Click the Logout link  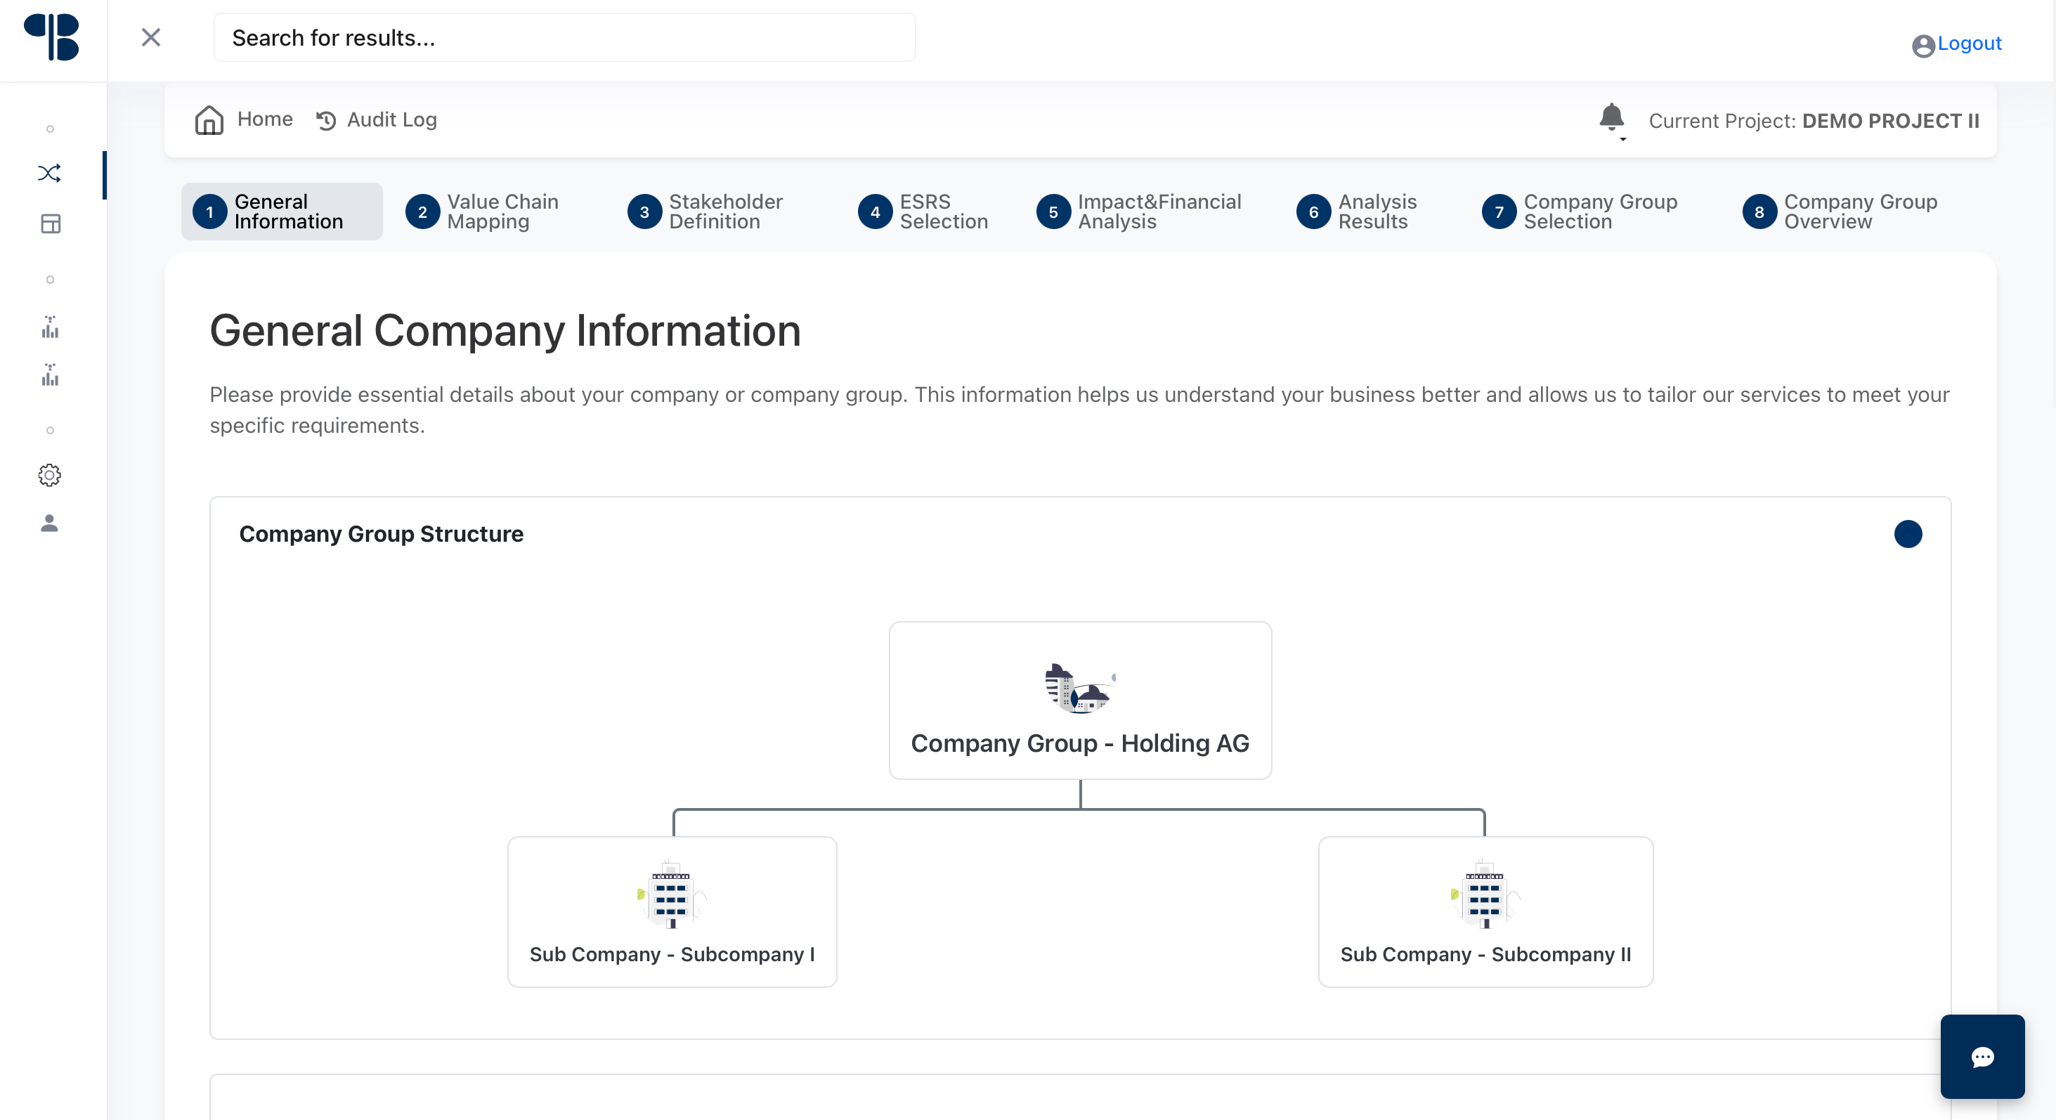tap(1968, 44)
